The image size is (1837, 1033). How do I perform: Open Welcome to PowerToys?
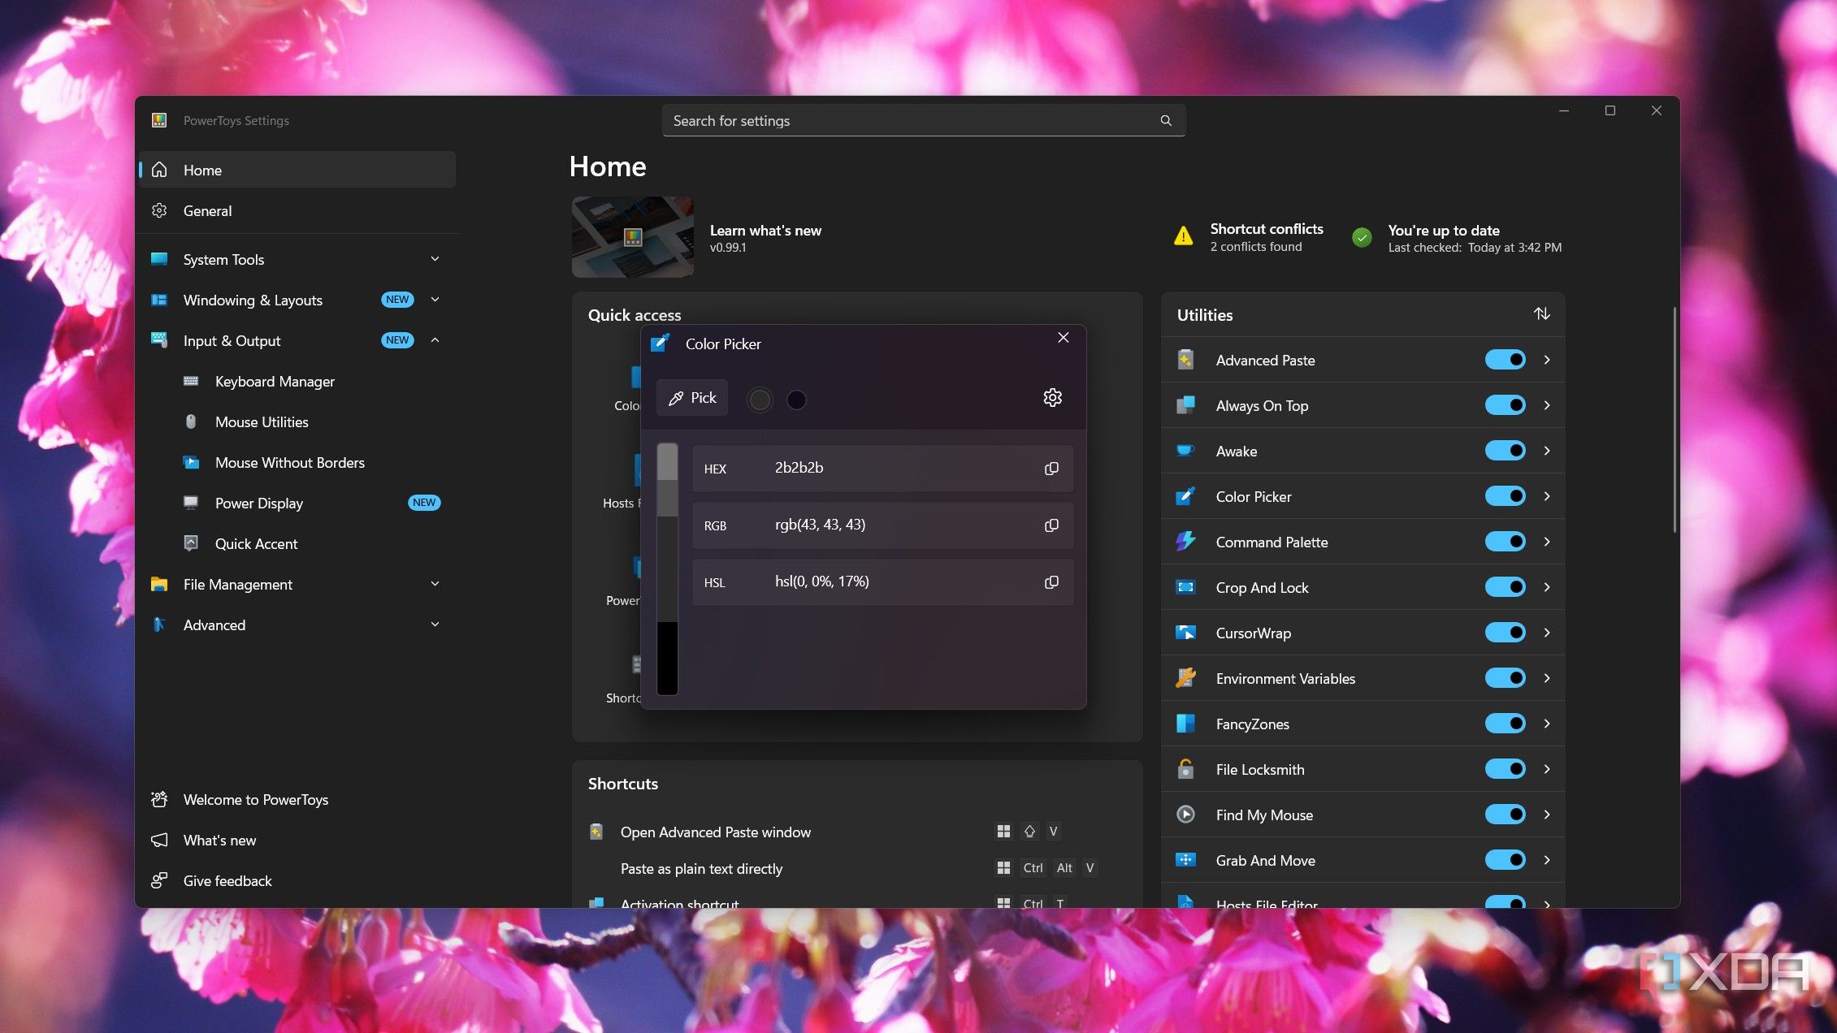click(x=297, y=800)
